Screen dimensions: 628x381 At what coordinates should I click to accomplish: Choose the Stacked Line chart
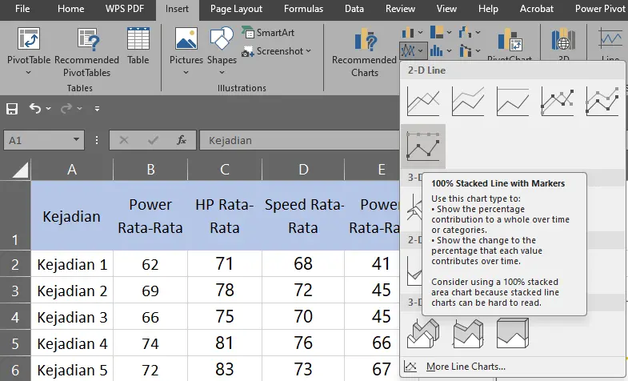point(468,102)
